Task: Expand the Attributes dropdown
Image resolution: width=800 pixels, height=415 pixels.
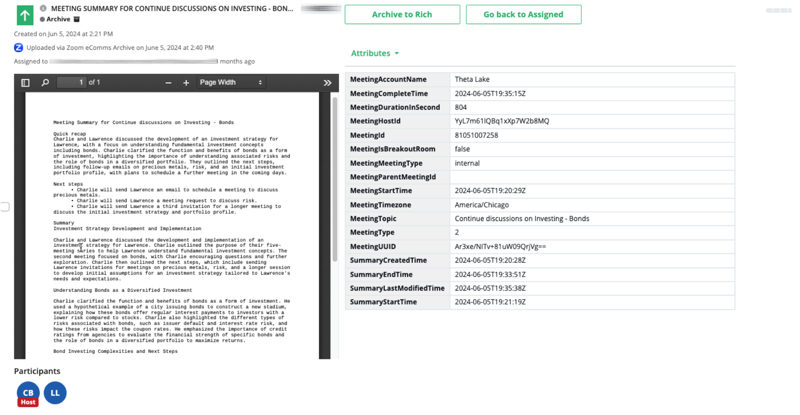Action: [x=375, y=53]
